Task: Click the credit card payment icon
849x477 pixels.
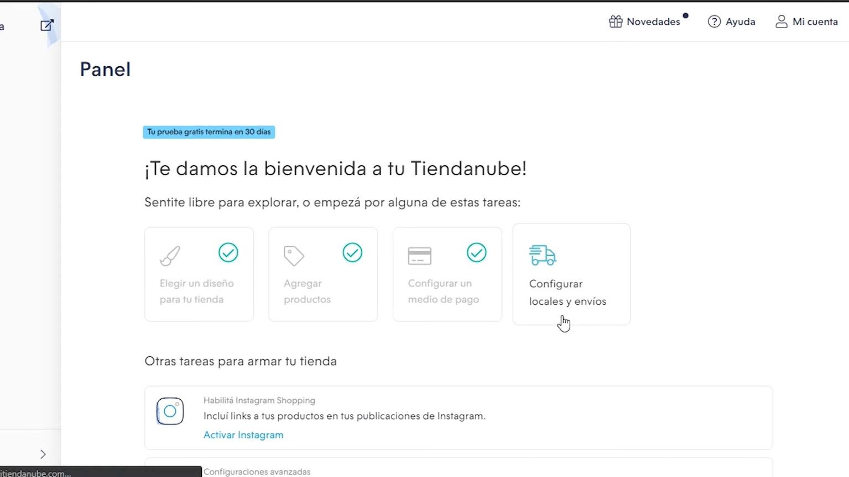Action: (x=419, y=256)
